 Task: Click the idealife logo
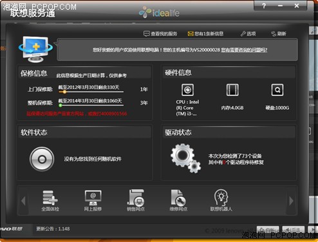tap(159, 12)
